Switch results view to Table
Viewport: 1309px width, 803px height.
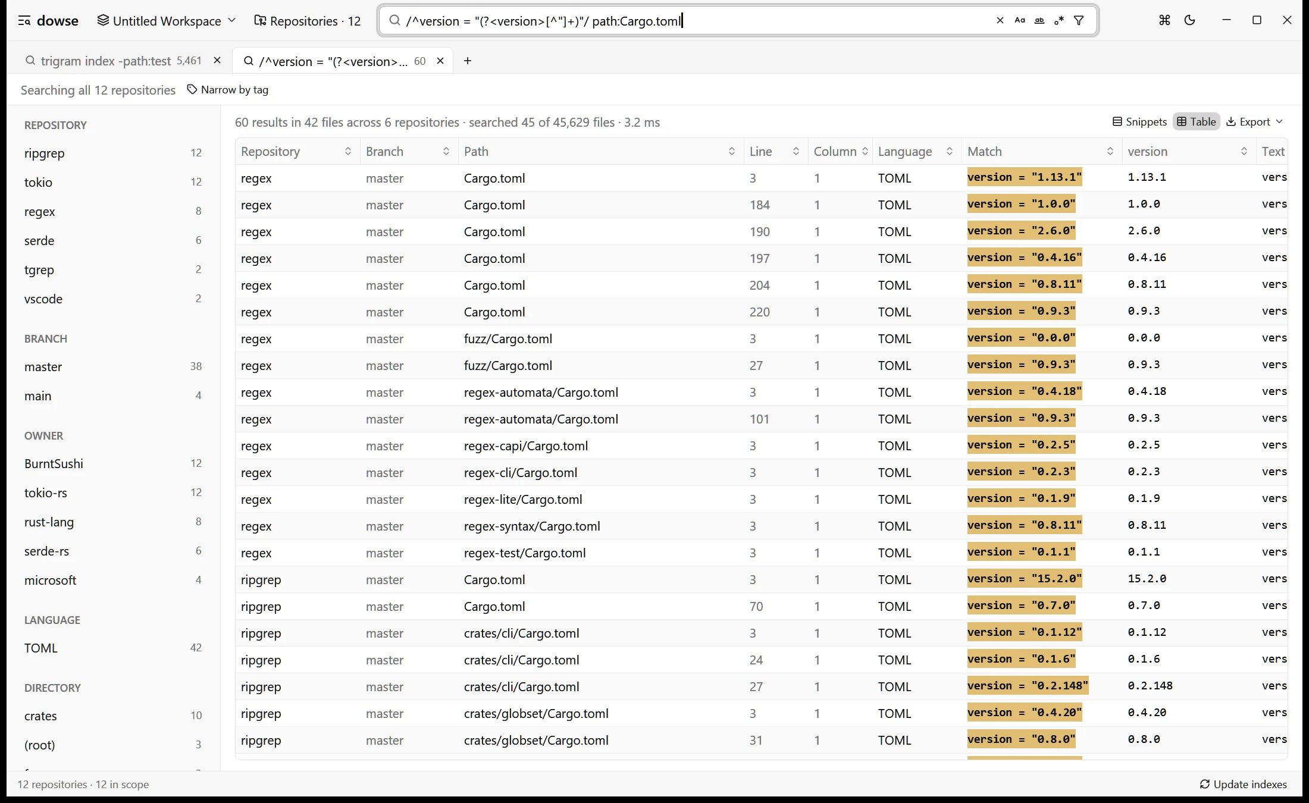click(1197, 122)
